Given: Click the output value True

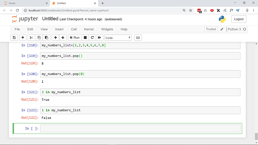Looking at the screenshot, I should point(45,100).
